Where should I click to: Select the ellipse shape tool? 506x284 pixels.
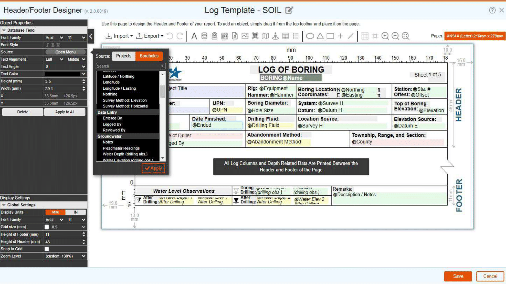tap(310, 36)
